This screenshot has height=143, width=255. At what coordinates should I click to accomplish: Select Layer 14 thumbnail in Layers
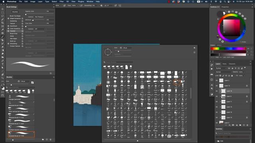tap(224, 107)
